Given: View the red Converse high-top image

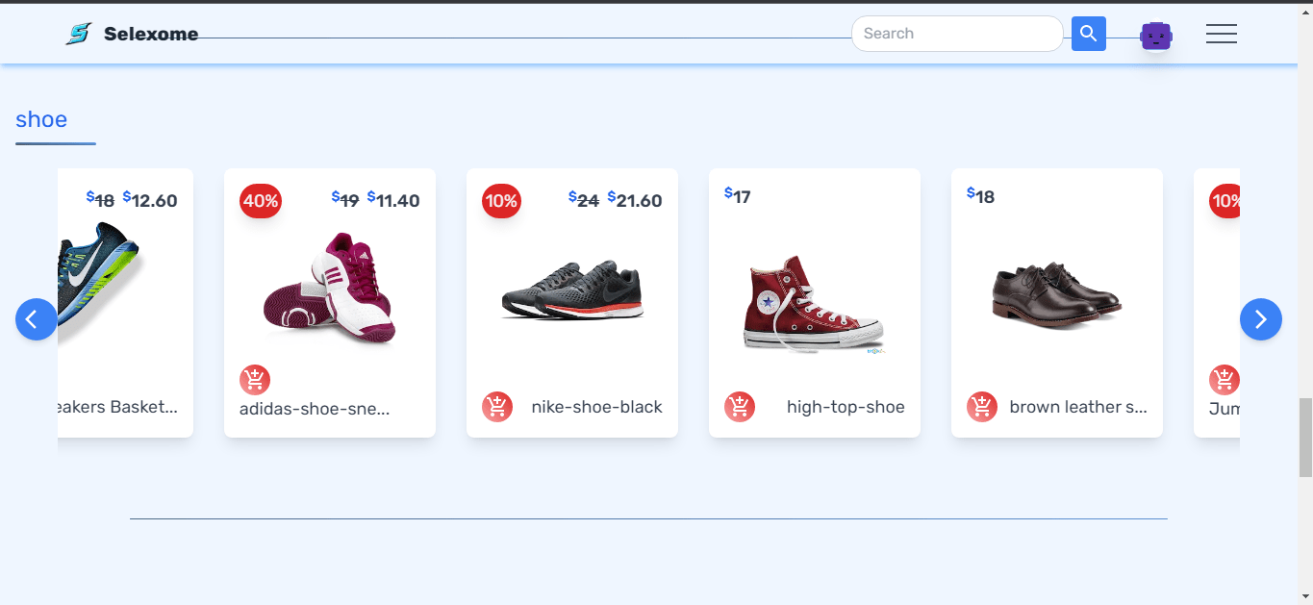Looking at the screenshot, I should coord(814,306).
